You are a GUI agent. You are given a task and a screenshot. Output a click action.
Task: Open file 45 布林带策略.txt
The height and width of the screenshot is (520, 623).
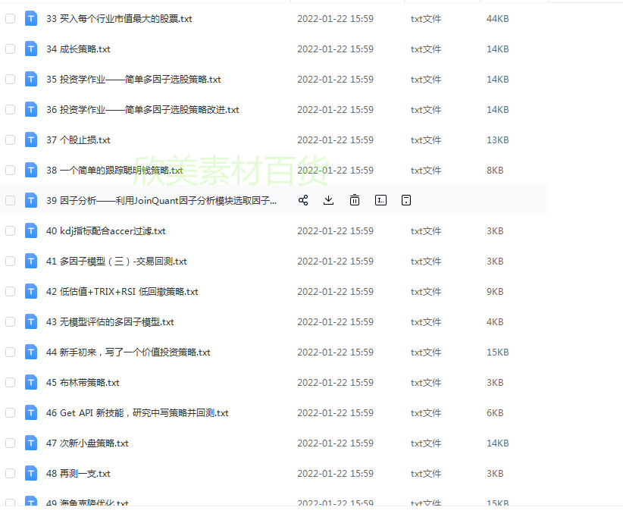(x=83, y=382)
